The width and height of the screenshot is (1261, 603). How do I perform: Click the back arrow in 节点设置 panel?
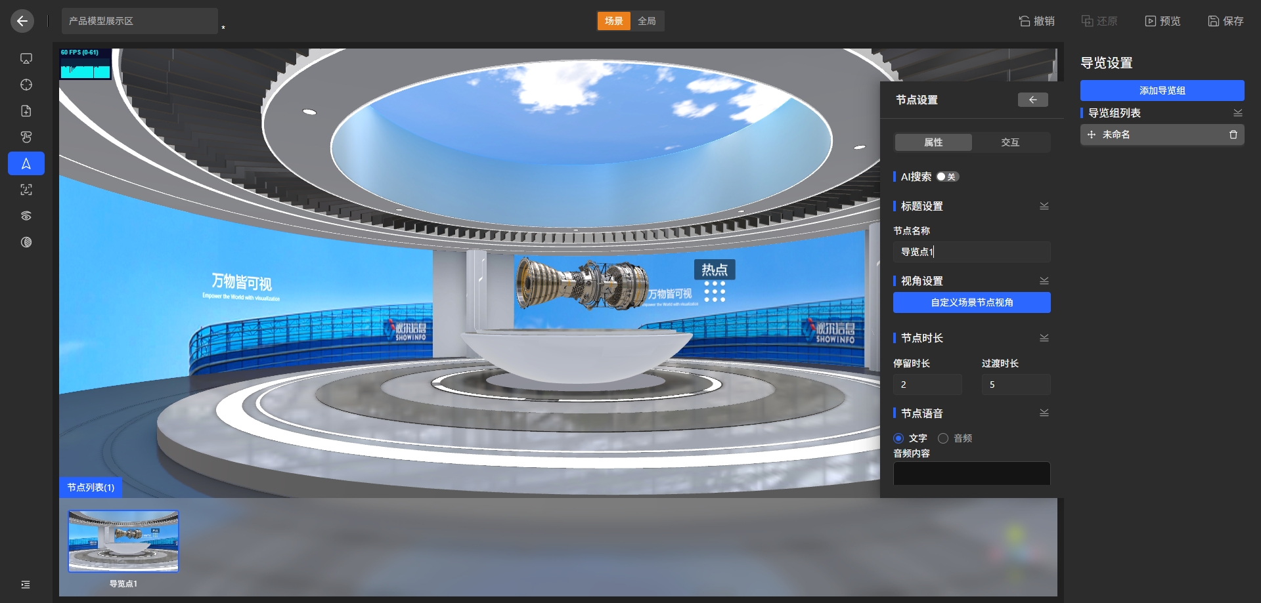[1032, 100]
